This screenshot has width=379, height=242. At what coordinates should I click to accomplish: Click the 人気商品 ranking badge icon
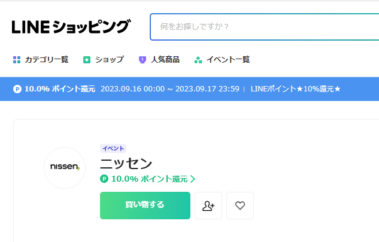point(142,60)
